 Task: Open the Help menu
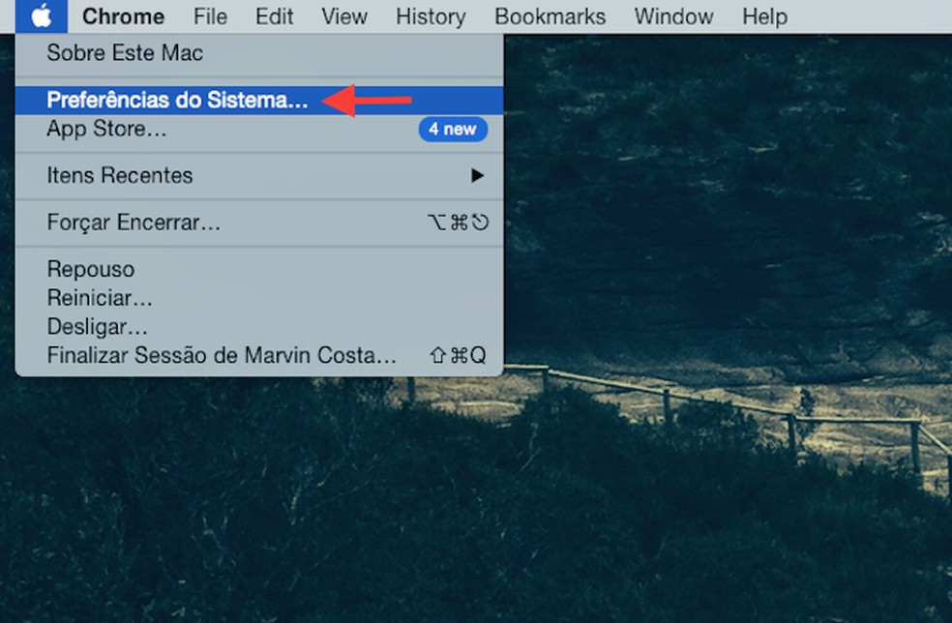[x=764, y=15]
